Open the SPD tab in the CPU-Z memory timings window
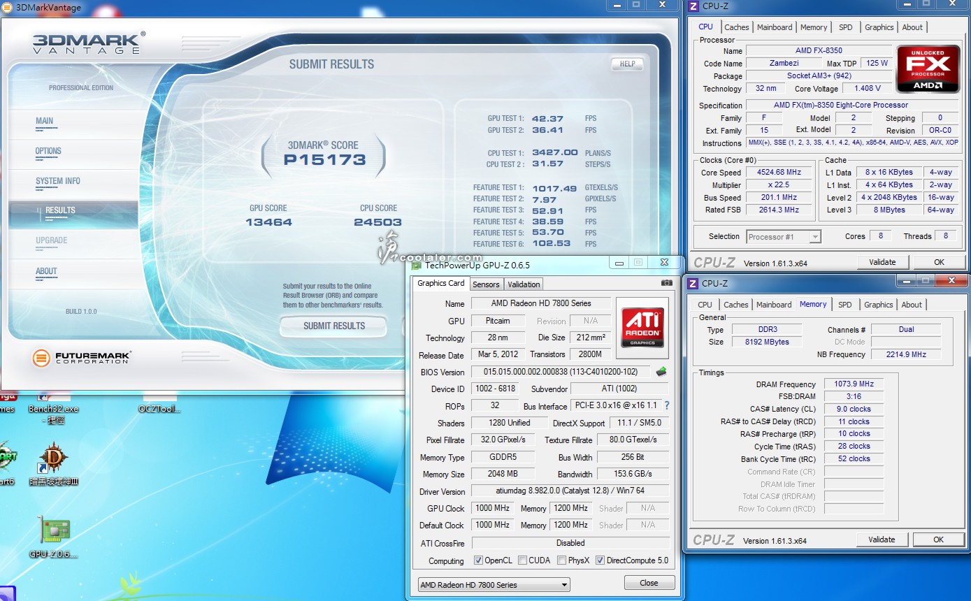Image resolution: width=971 pixels, height=601 pixels. tap(845, 305)
